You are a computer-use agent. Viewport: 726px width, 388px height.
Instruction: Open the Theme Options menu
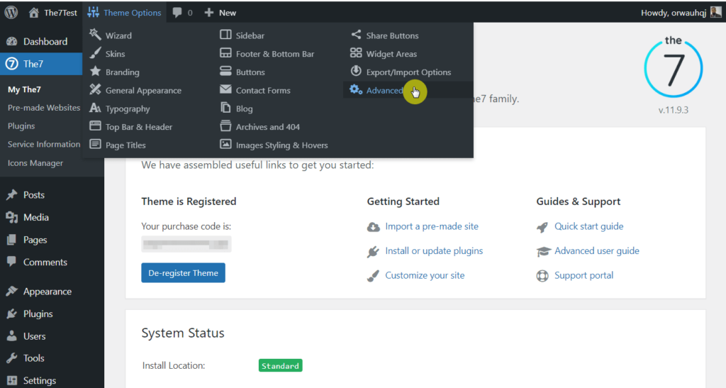(x=124, y=13)
